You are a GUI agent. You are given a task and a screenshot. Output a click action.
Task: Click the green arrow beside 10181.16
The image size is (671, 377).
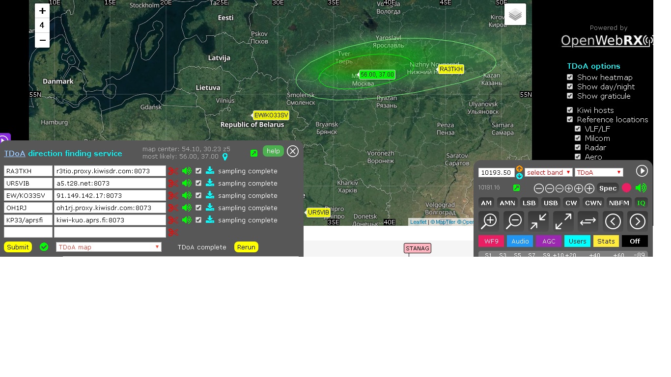point(516,188)
